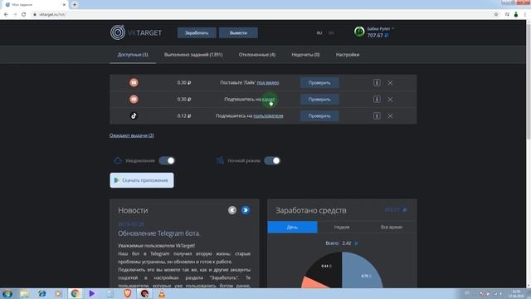
Task: Open TikTok icon in the 0.12 task row
Action: (x=134, y=115)
